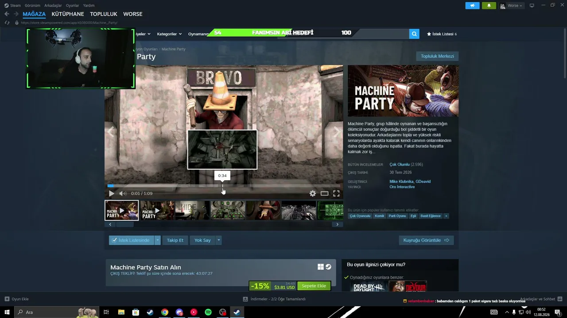Image resolution: width=567 pixels, height=318 pixels.
Task: Open the Yardım menu
Action: point(89,5)
